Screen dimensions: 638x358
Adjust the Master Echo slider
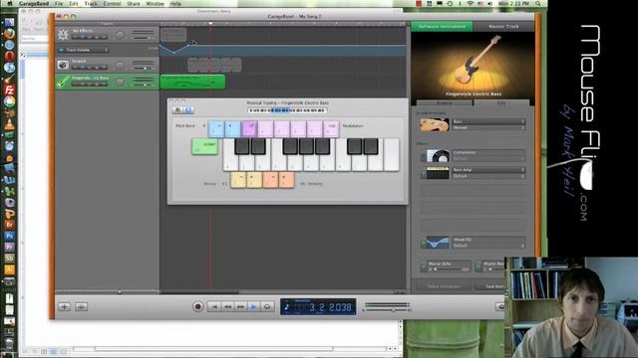click(448, 269)
